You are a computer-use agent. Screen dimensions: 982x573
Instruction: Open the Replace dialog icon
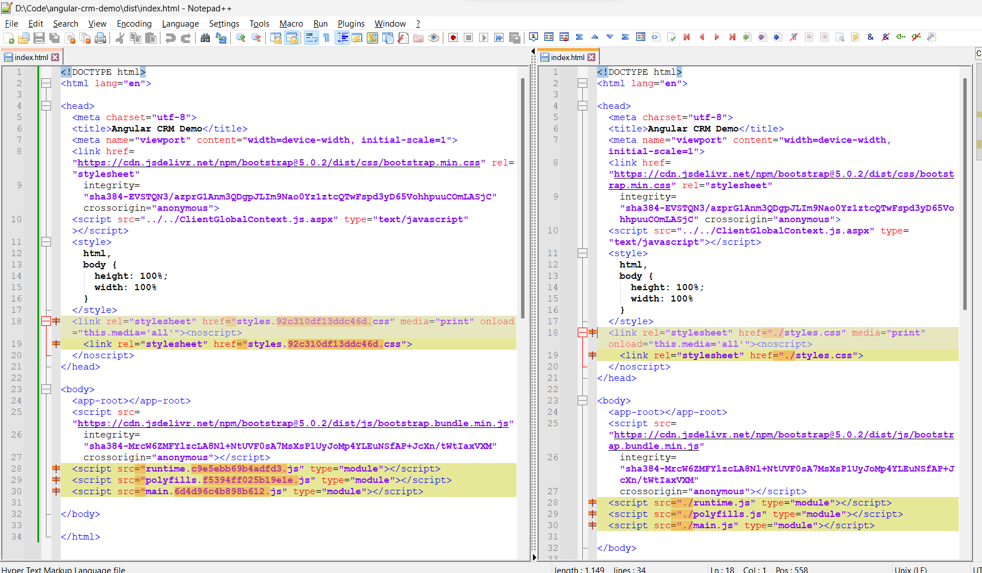tap(221, 38)
